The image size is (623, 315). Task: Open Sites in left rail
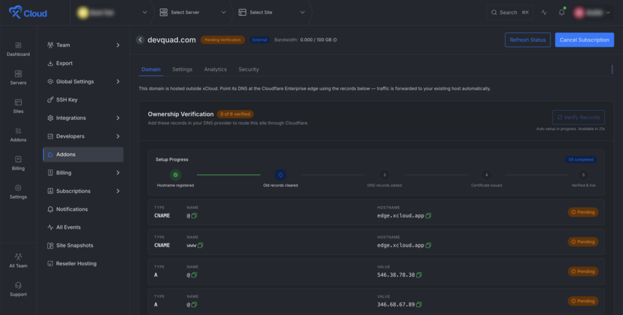coord(18,106)
